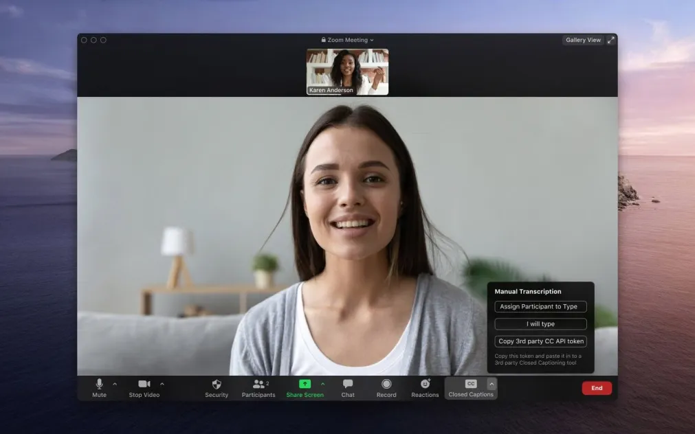Image resolution: width=695 pixels, height=434 pixels.
Task: Choose Assign Participant to Type
Action: click(x=540, y=306)
